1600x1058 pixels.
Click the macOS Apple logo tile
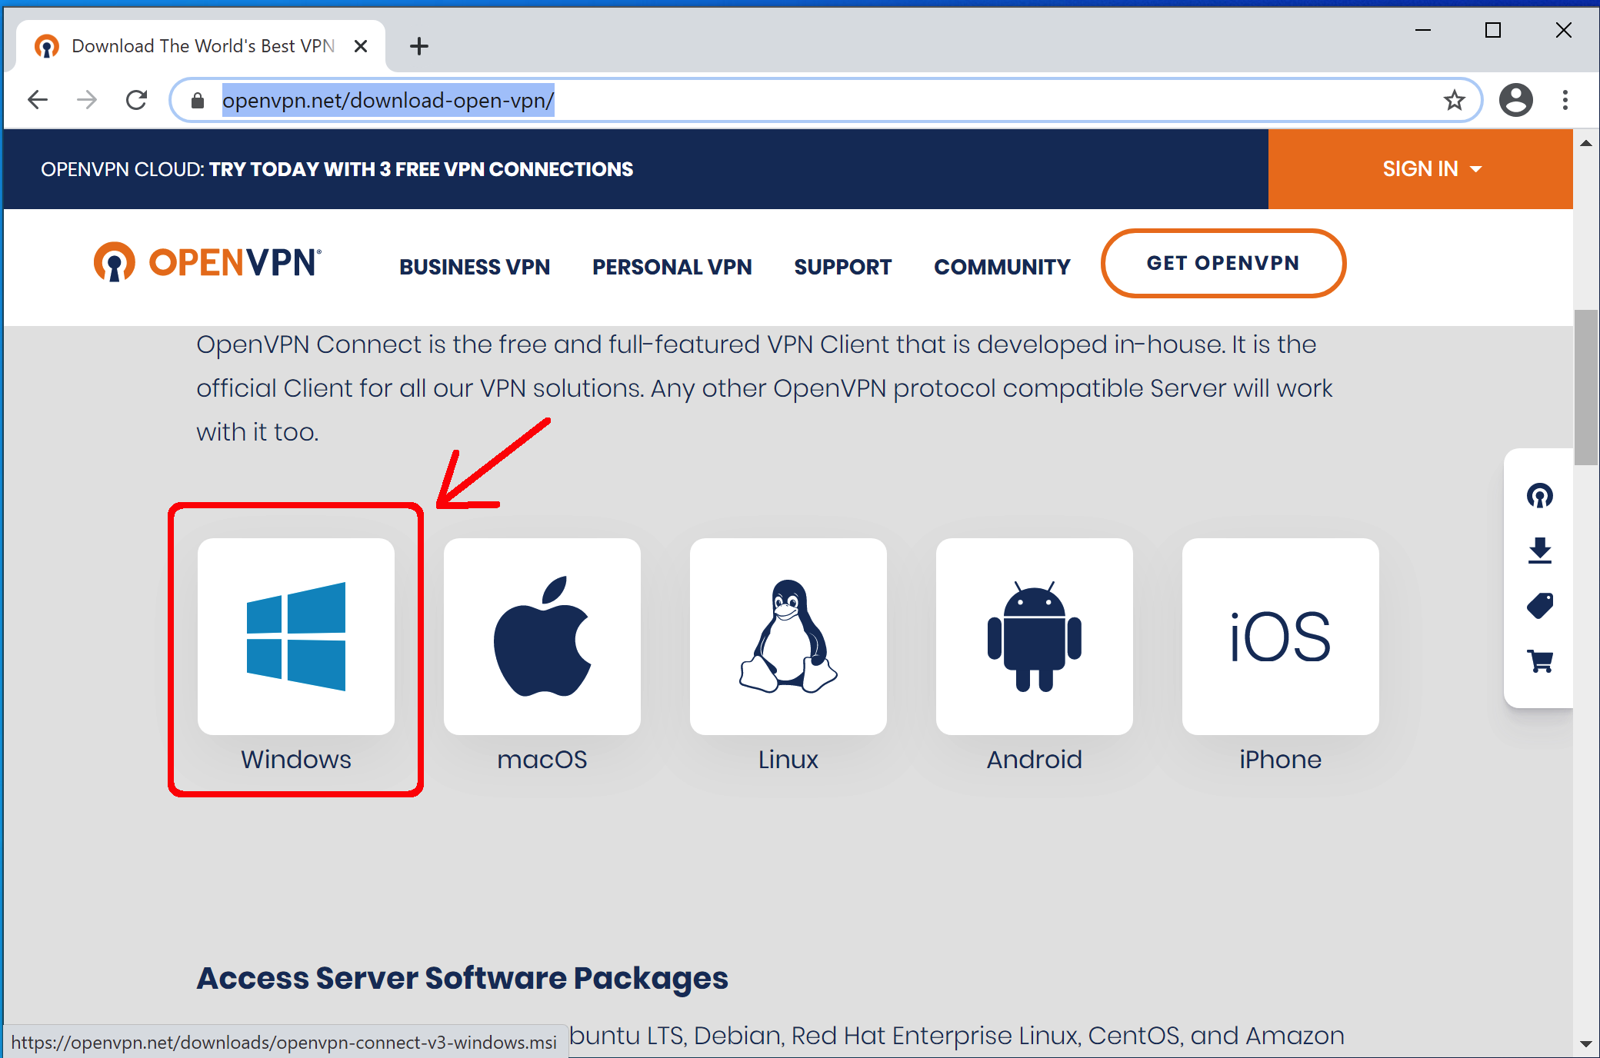[542, 636]
